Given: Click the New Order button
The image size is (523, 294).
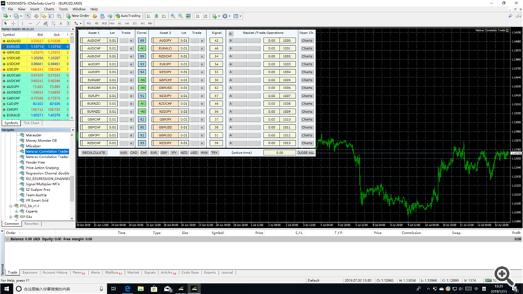Looking at the screenshot, I should 77,15.
